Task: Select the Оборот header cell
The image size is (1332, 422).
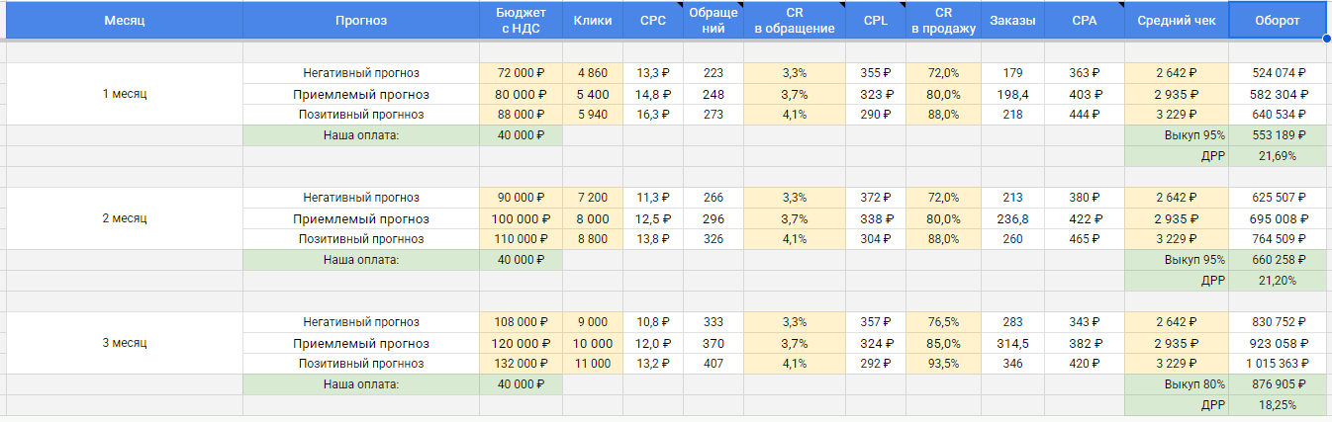Action: coord(1277,20)
